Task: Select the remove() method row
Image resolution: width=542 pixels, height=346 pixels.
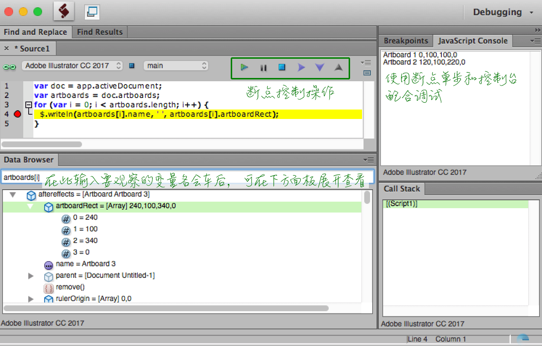Action: [70, 287]
